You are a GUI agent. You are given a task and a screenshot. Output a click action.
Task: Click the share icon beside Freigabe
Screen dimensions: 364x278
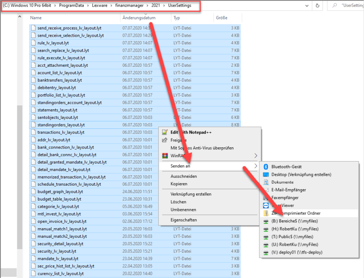click(x=165, y=140)
